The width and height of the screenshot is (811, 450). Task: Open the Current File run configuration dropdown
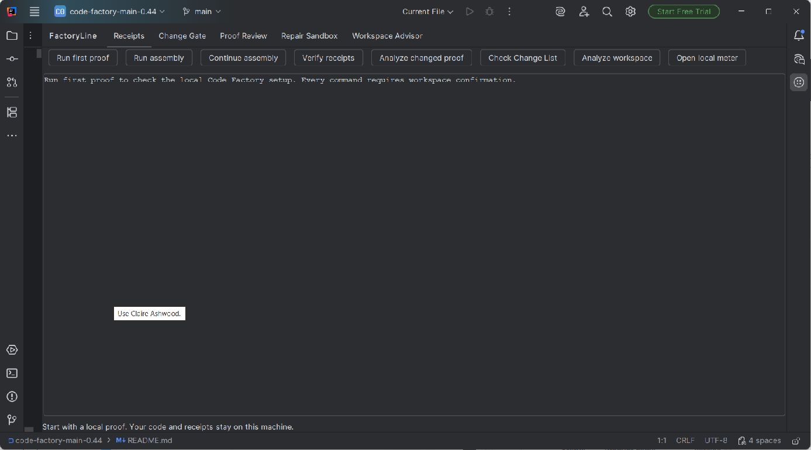coord(427,12)
